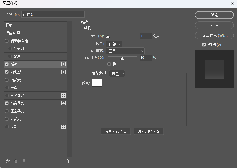Open the 位置 dropdown showing 内部
This screenshot has width=237, height=168.
point(114,44)
